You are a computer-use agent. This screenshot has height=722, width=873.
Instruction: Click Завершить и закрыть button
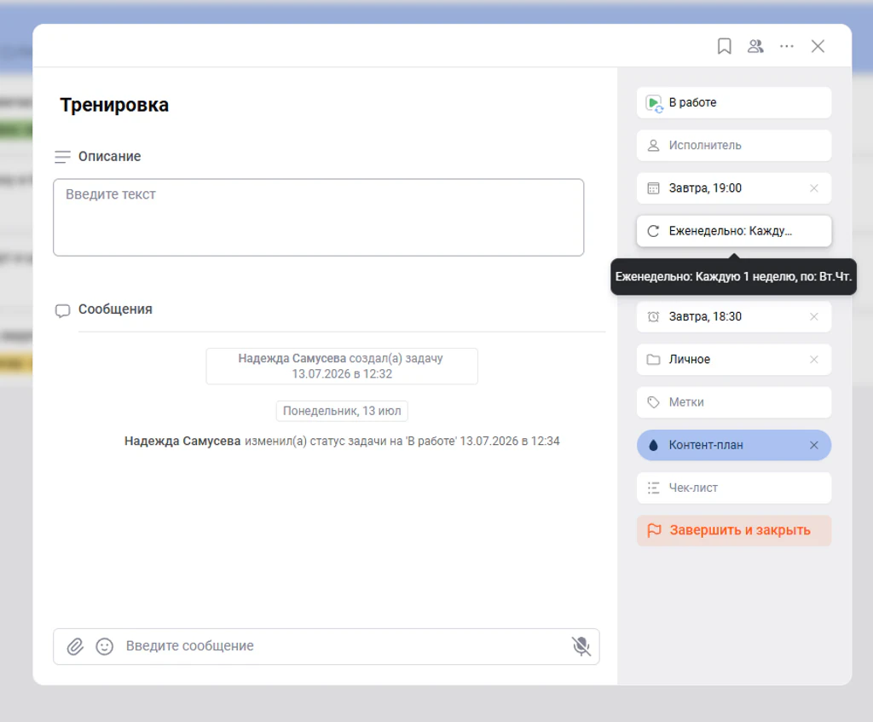pyautogui.click(x=734, y=530)
